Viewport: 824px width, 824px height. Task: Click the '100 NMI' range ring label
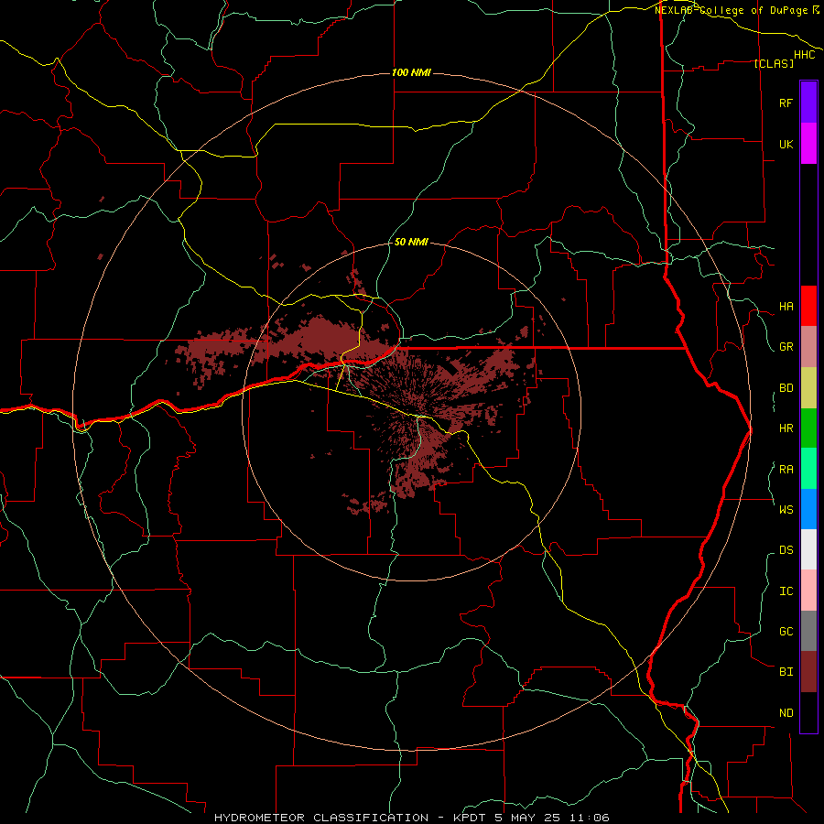click(x=411, y=72)
